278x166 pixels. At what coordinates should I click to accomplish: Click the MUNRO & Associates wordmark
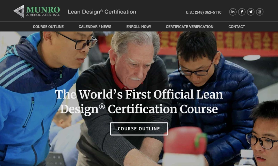pos(43,11)
